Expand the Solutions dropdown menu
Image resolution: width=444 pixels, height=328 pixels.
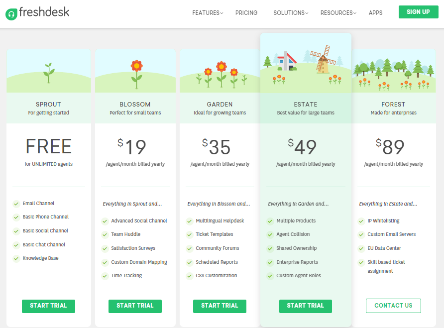pos(291,13)
